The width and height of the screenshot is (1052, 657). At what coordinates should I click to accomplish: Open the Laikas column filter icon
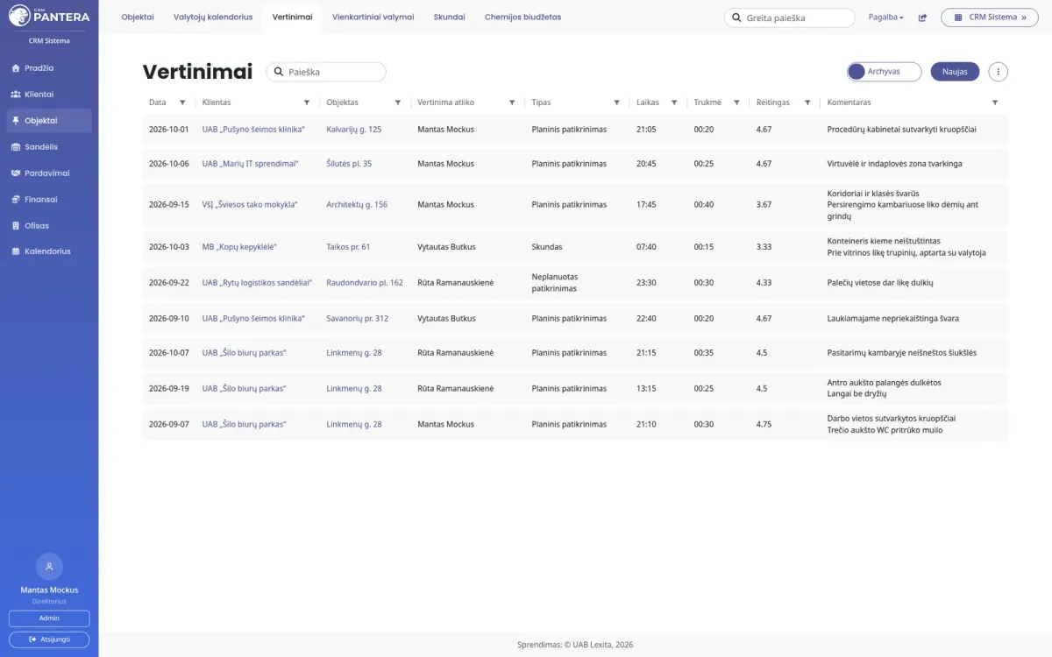coord(674,102)
